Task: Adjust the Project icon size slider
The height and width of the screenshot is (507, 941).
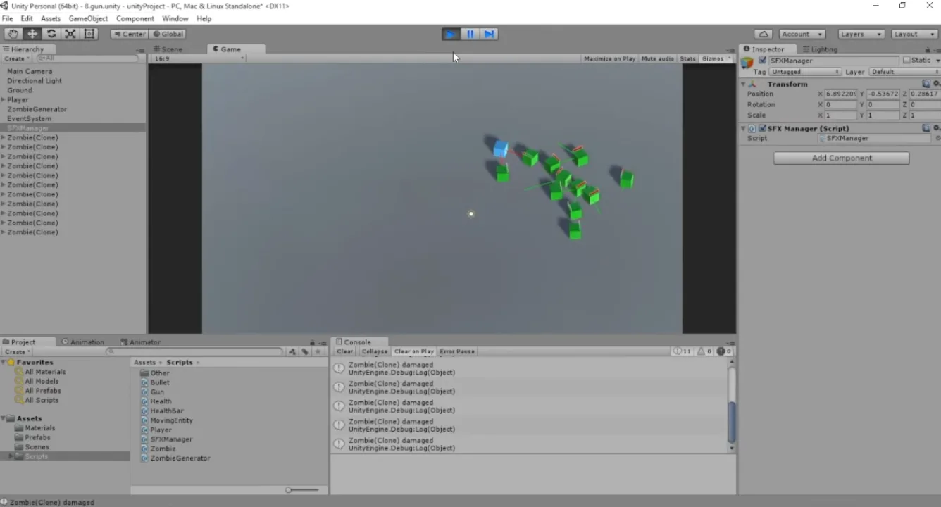Action: (x=303, y=490)
